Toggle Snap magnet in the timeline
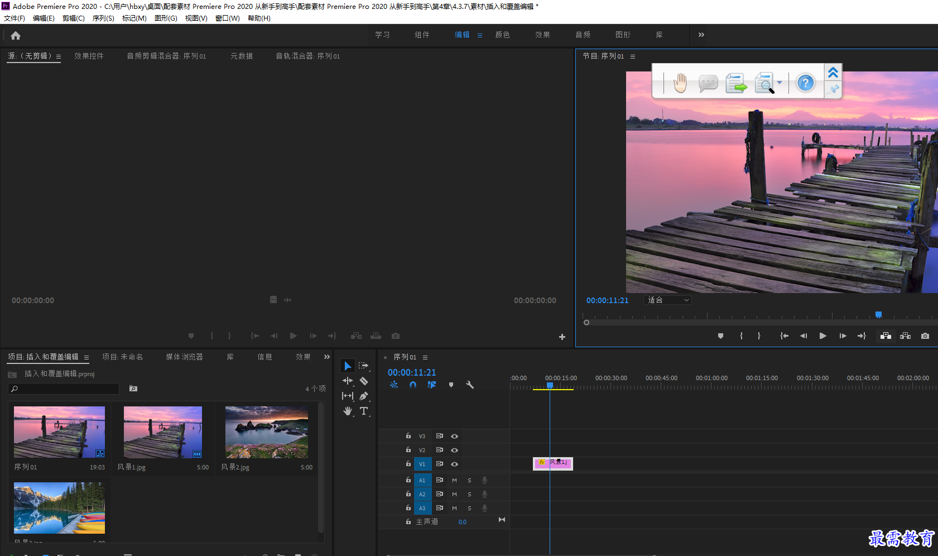Screen dimensions: 938x556 (x=412, y=385)
